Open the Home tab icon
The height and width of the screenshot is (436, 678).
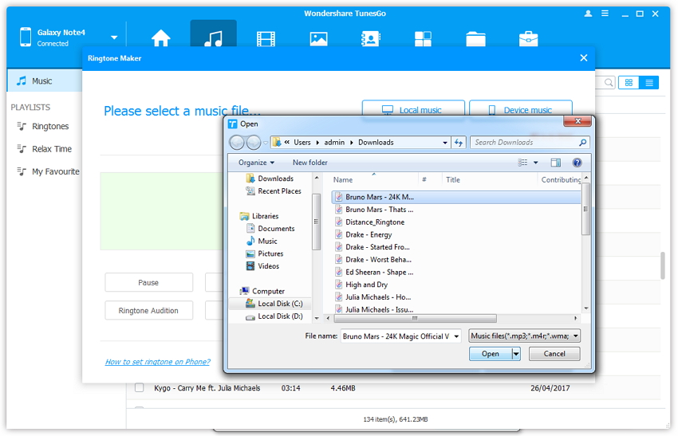click(x=161, y=38)
